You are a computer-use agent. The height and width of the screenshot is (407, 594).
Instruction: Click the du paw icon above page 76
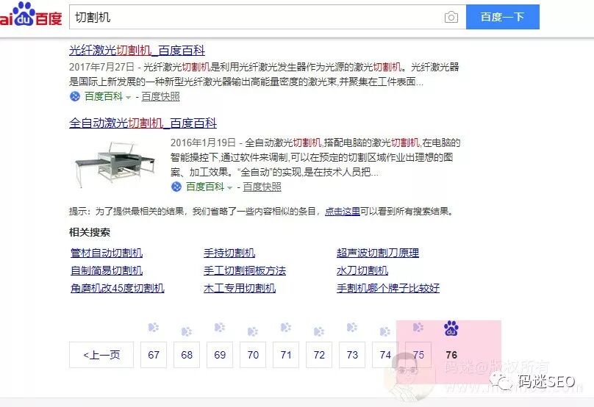click(x=451, y=328)
